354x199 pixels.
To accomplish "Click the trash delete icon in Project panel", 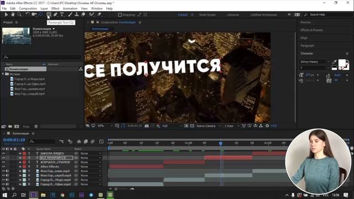I will pos(36,127).
